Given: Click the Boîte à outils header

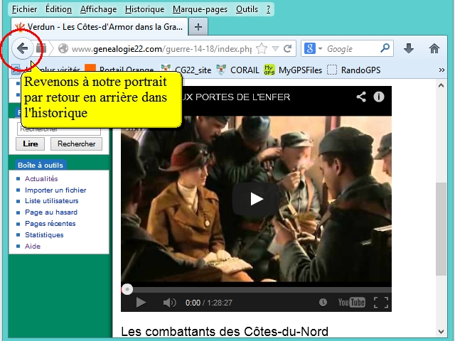Looking at the screenshot, I should 41,165.
